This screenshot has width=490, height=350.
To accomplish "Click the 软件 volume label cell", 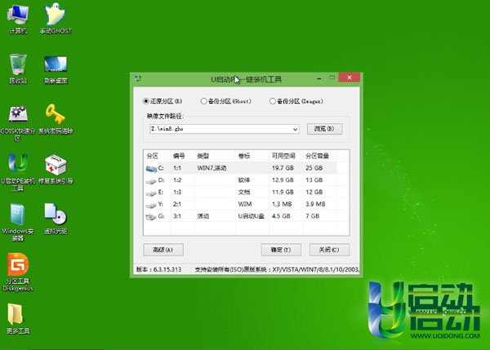I will [x=243, y=180].
